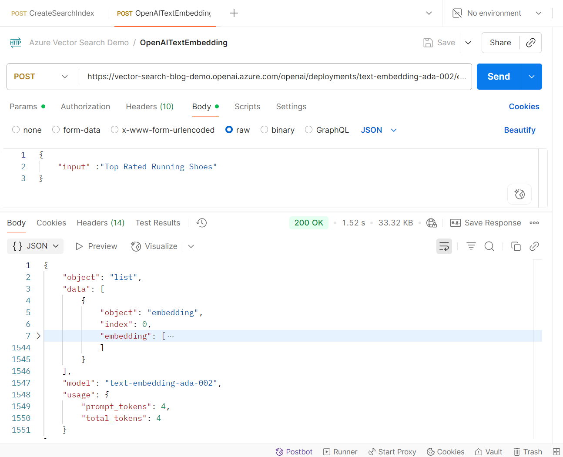The image size is (563, 457).
Task: Toggle the two-pane layout icon
Action: (556, 452)
